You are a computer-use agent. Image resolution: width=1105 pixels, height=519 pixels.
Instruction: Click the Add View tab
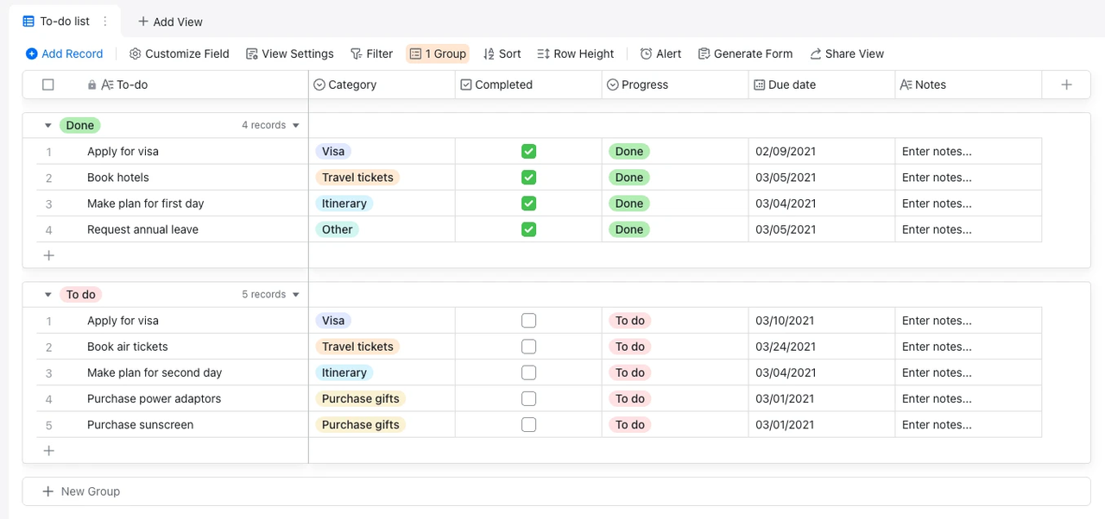170,22
